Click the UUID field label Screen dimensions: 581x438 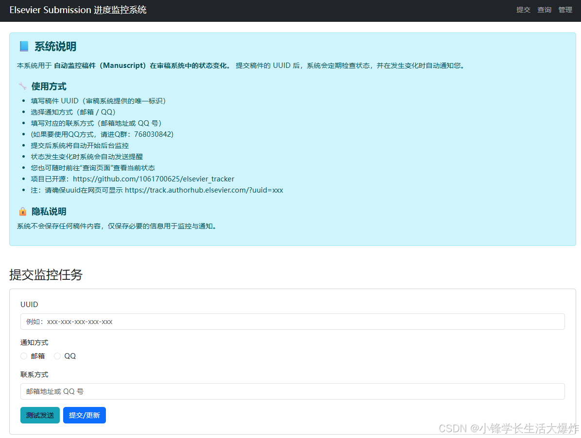(29, 305)
